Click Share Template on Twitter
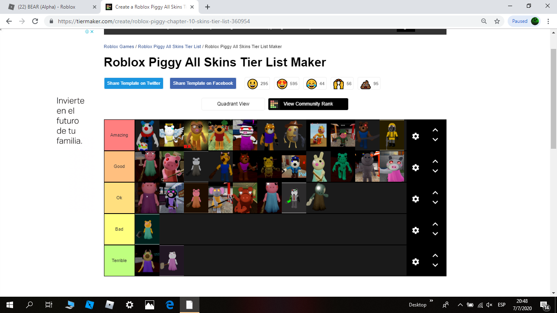The image size is (557, 313). pyautogui.click(x=134, y=84)
